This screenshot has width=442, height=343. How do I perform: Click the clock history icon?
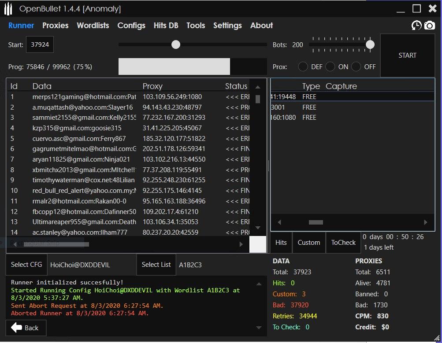(416, 26)
